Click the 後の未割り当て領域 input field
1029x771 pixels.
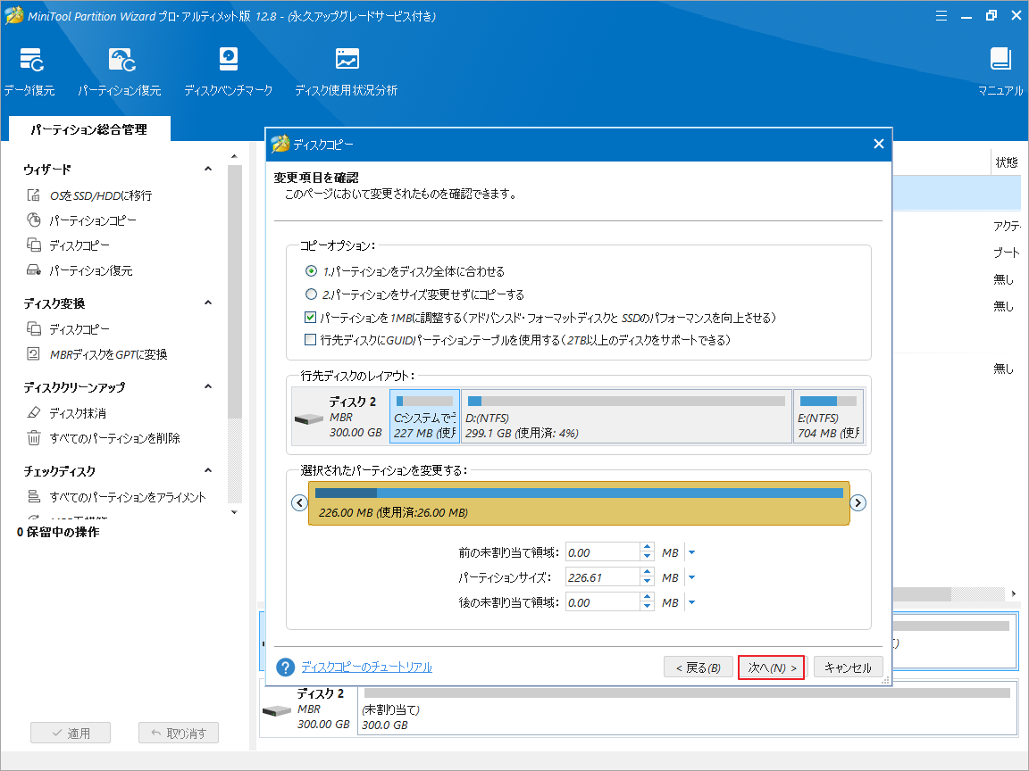click(602, 602)
